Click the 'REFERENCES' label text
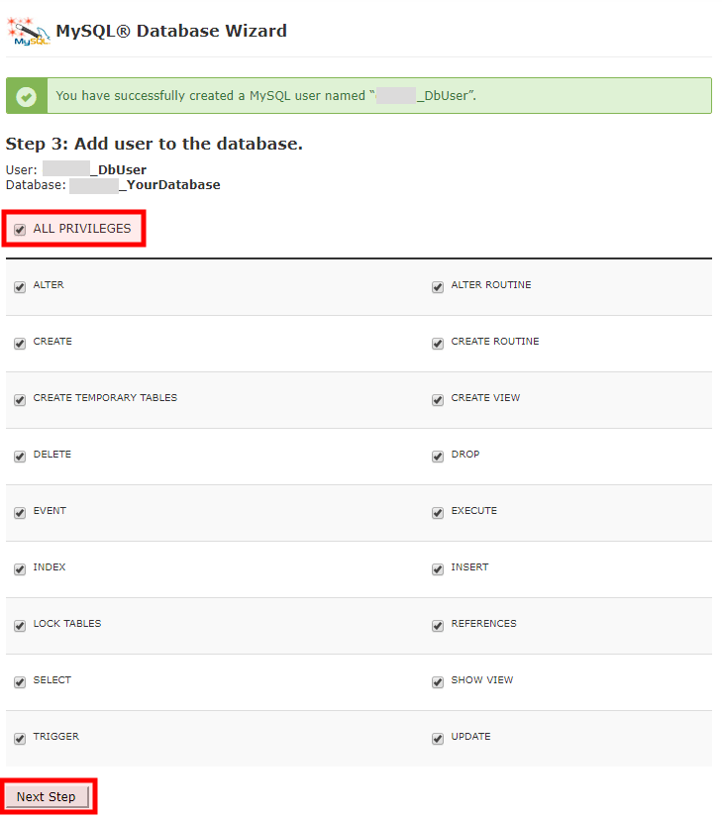722x819 pixels. coord(483,624)
